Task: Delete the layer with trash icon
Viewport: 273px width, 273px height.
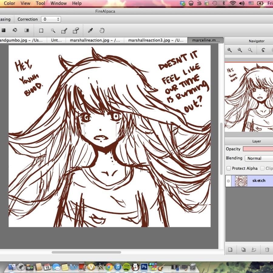Action: [x=267, y=250]
